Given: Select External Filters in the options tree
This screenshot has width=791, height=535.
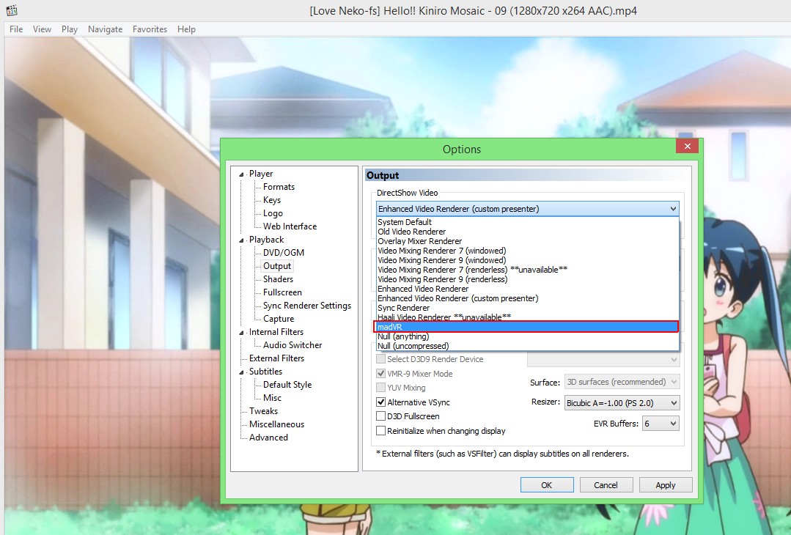Looking at the screenshot, I should point(276,358).
